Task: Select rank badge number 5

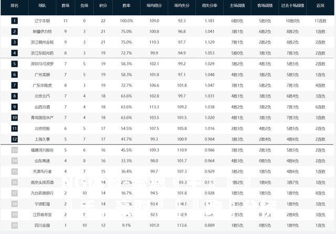Action: coord(14,64)
